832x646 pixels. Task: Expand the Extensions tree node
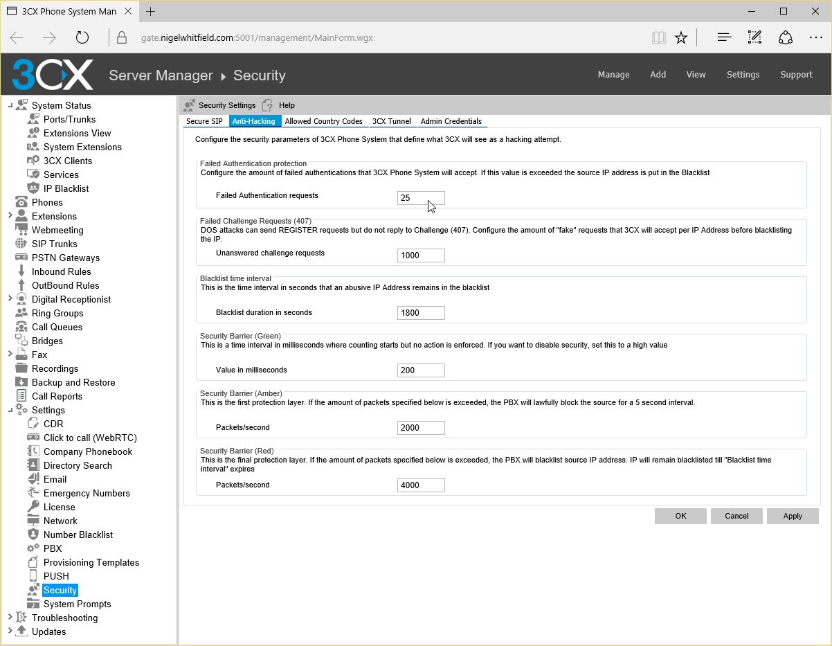pos(10,216)
